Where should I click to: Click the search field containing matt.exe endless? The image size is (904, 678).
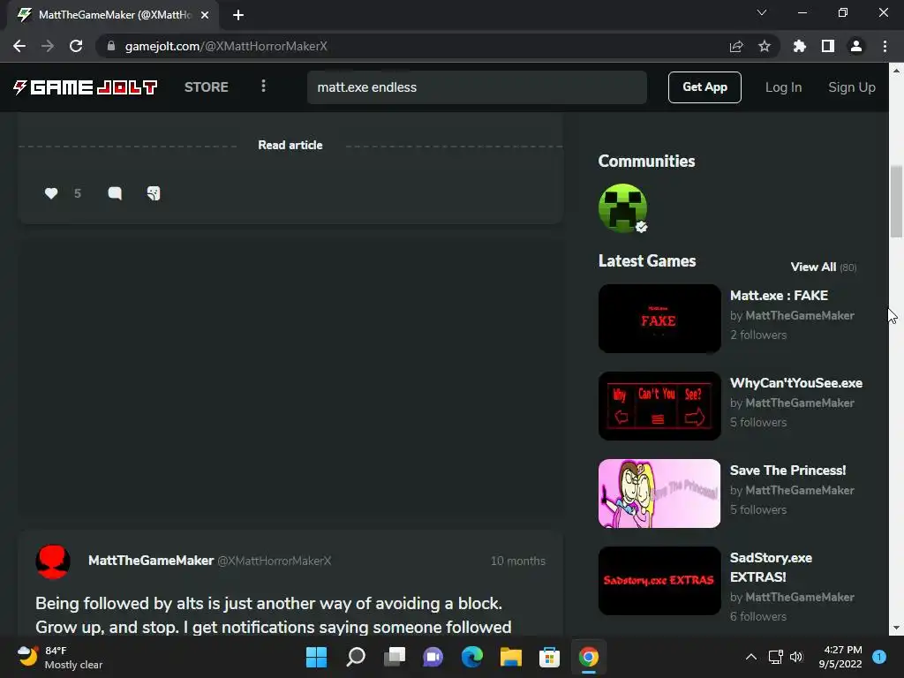477,87
